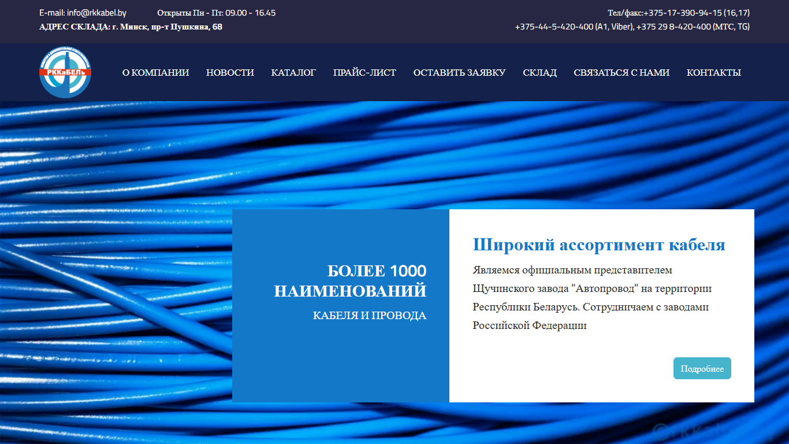
Task: Open the ПРАЙС-ЛИСТ page
Action: point(364,73)
